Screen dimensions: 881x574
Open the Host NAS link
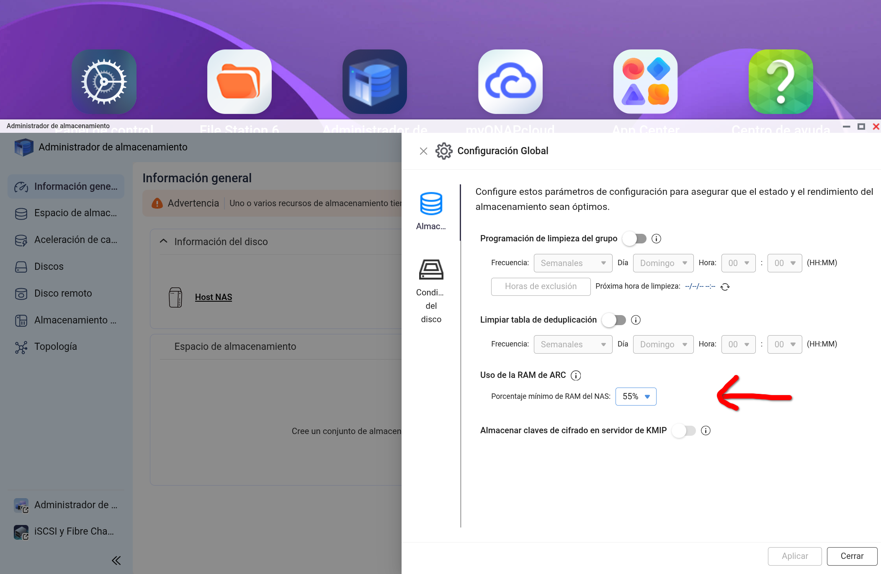[213, 297]
